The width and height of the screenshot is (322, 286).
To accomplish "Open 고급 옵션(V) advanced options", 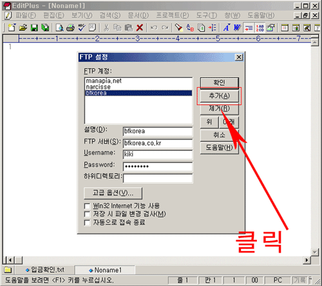I will 113,193.
